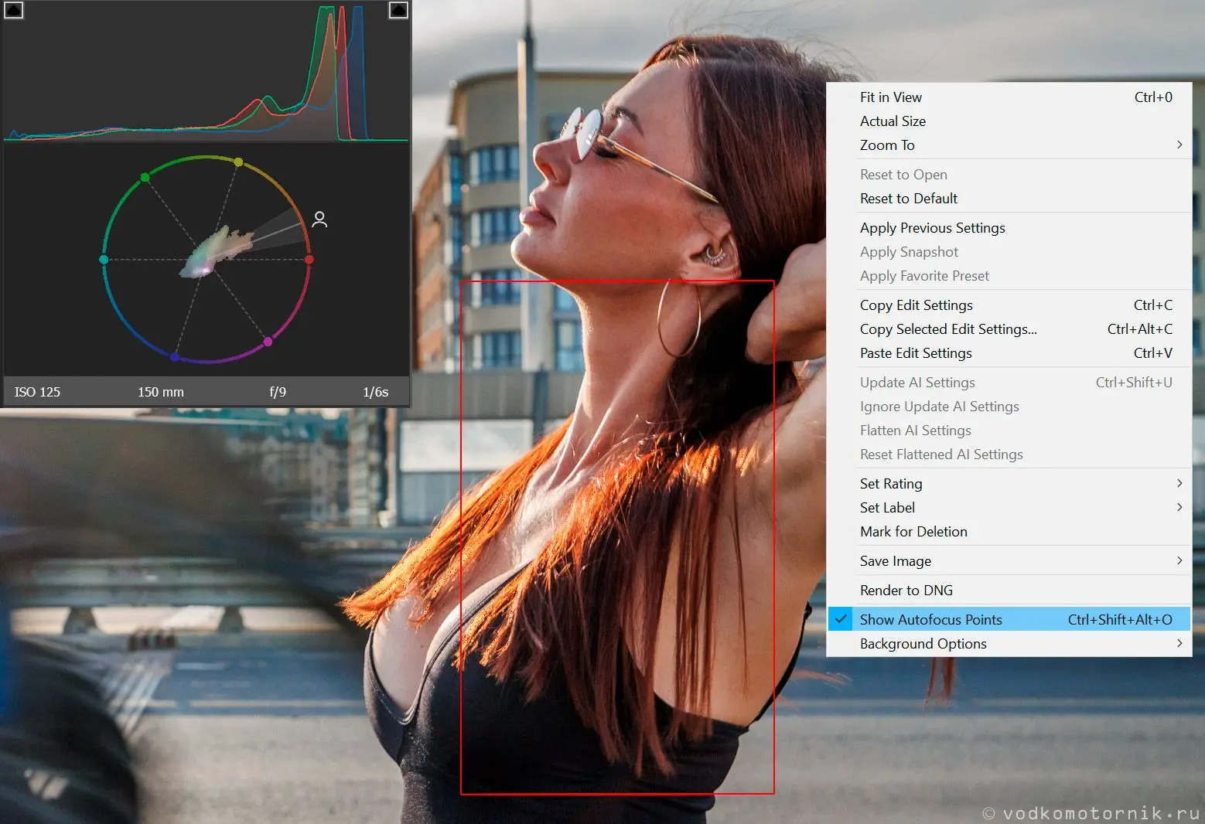Select Flatten AI Settings

click(x=1009, y=431)
